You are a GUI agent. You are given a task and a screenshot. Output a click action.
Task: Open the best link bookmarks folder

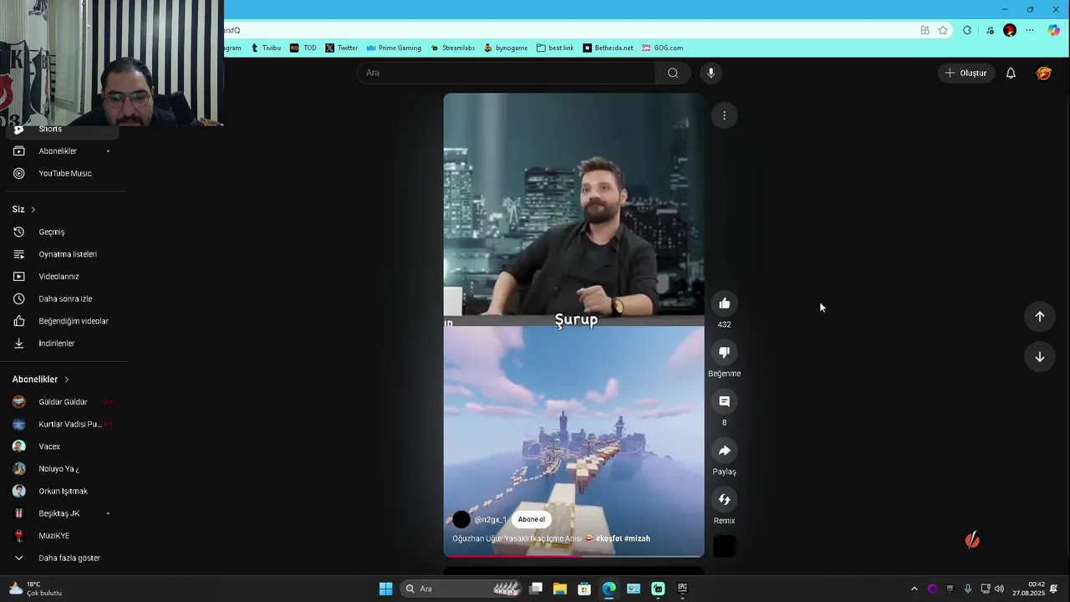point(555,48)
